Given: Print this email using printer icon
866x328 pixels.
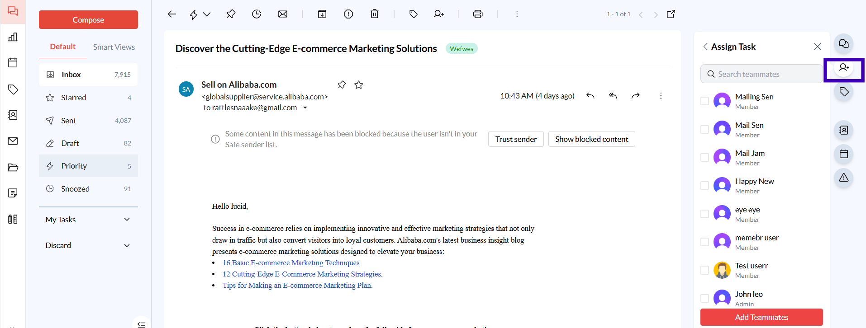Looking at the screenshot, I should 477,14.
